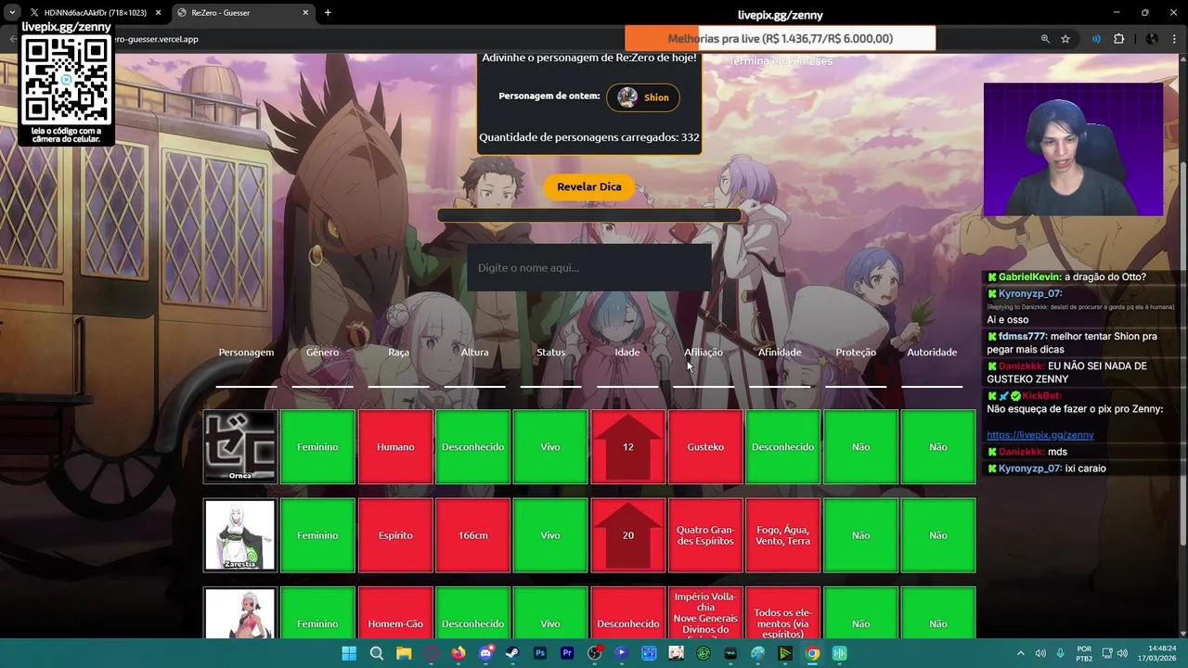
Task: Click the Homem-Cão race cell
Action: [395, 613]
